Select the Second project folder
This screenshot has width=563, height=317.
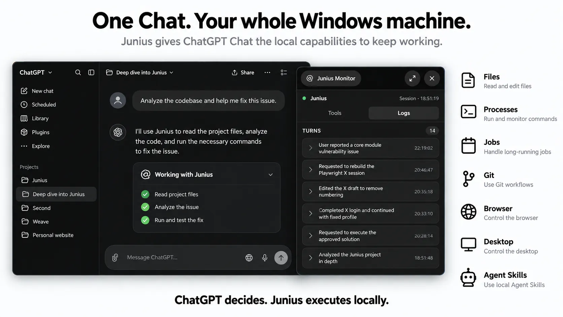[56, 208]
